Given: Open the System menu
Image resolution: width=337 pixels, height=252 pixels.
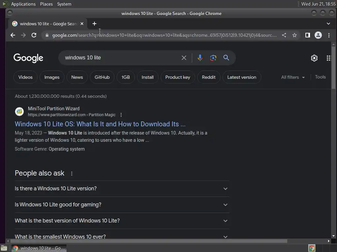Looking at the screenshot, I should click(64, 4).
